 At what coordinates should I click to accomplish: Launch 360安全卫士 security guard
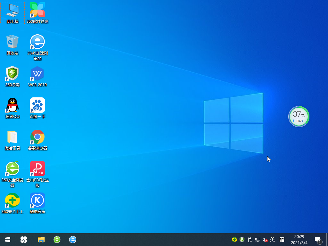click(x=12, y=200)
